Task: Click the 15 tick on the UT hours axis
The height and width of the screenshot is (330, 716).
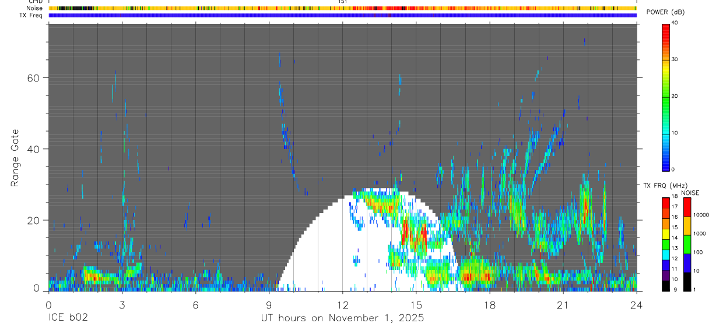Action: click(416, 304)
